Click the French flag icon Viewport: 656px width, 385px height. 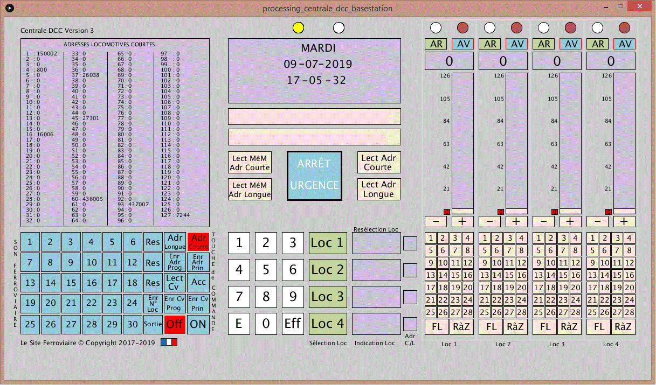pos(169,342)
